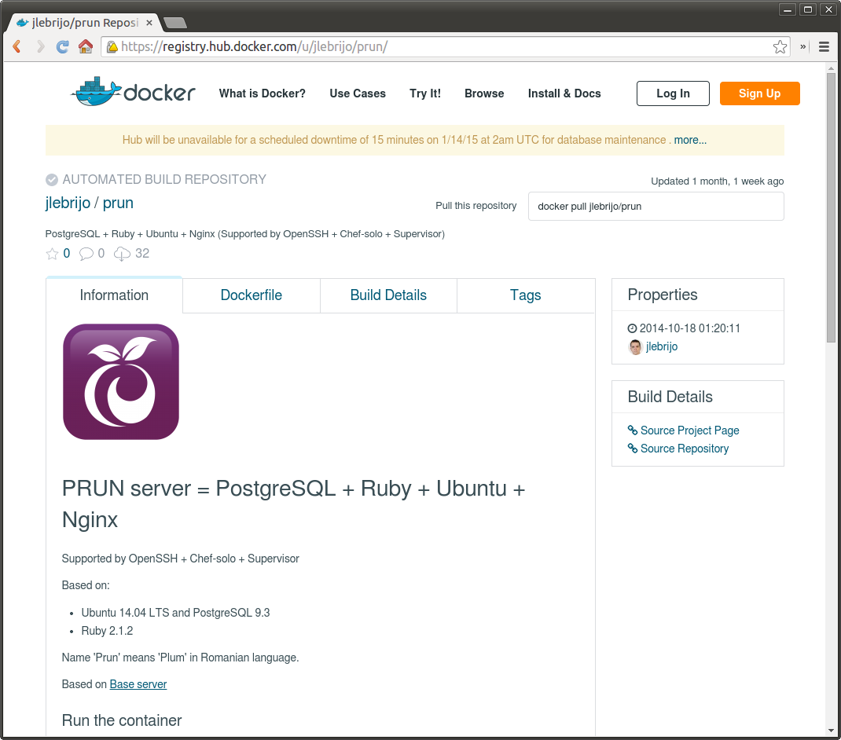Click the browser Back arrow

click(17, 46)
